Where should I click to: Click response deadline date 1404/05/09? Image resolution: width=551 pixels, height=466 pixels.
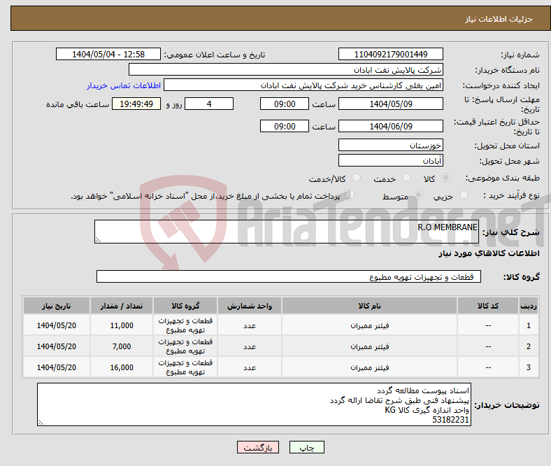[x=390, y=104]
